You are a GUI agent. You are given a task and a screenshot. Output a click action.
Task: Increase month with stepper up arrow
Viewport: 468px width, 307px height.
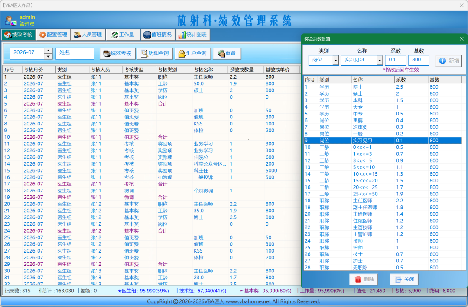(x=49, y=51)
